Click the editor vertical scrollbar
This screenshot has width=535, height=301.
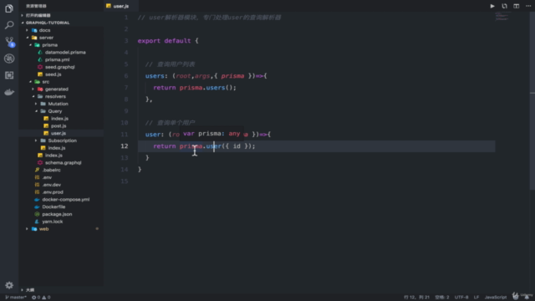click(532, 100)
